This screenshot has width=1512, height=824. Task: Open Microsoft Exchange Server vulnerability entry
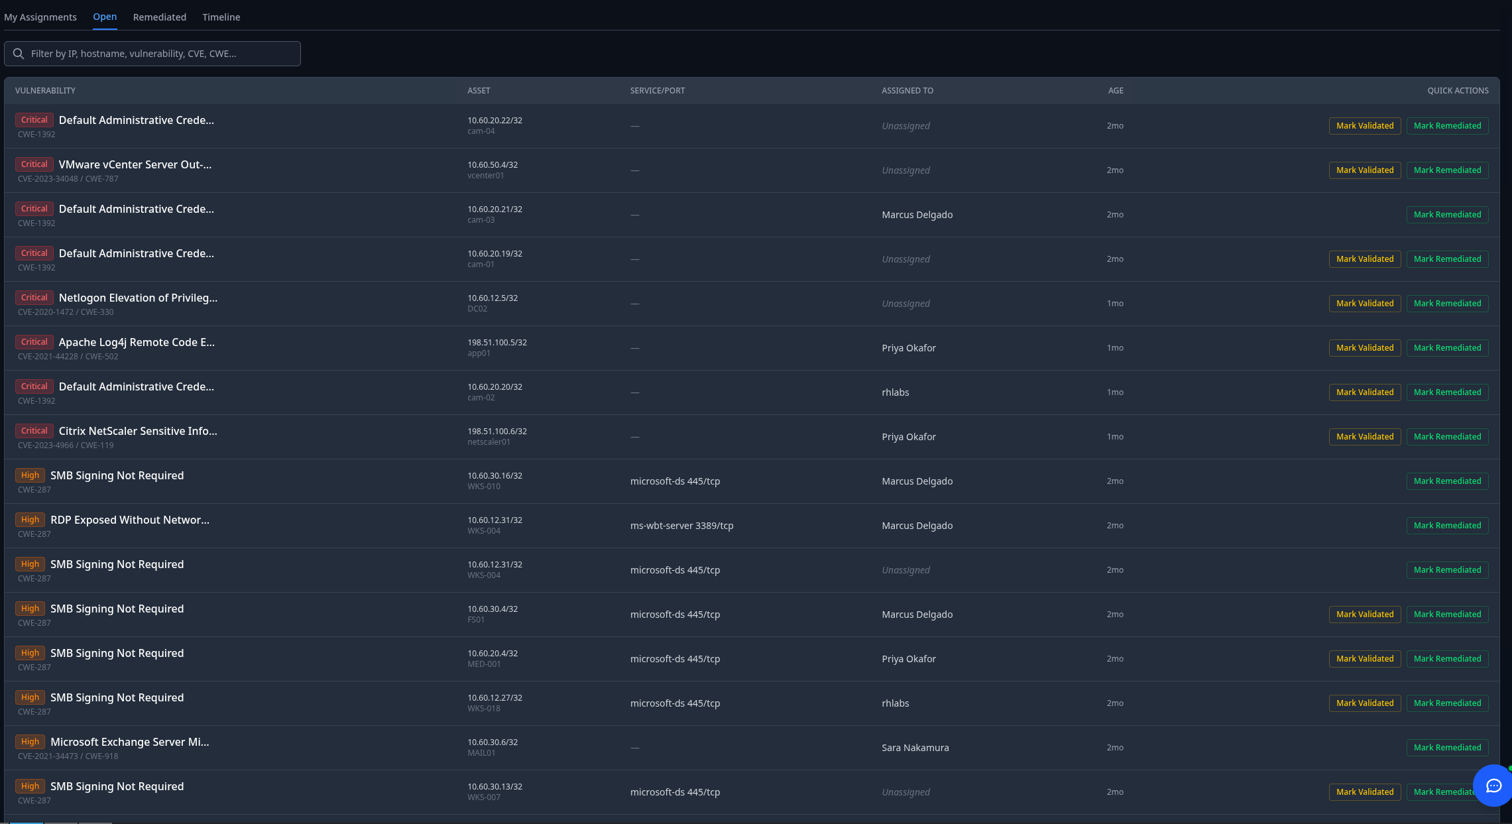(x=130, y=742)
